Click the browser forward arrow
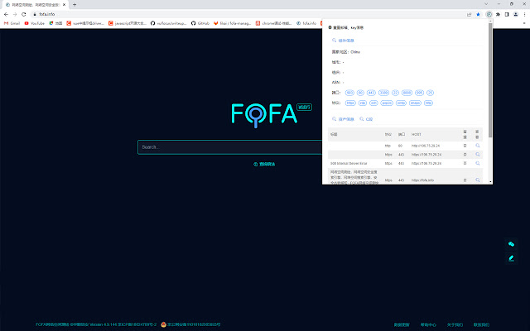Screen dimensions: 530x331 15,14
